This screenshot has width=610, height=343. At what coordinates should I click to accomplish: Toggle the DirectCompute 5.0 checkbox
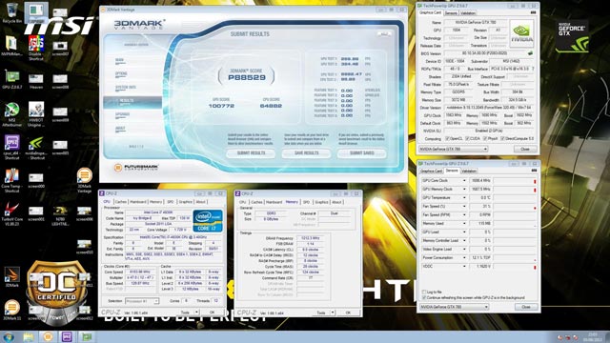point(502,138)
